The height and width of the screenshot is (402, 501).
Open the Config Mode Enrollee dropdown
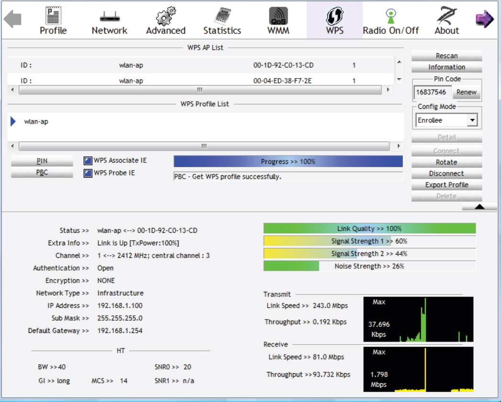(472, 120)
